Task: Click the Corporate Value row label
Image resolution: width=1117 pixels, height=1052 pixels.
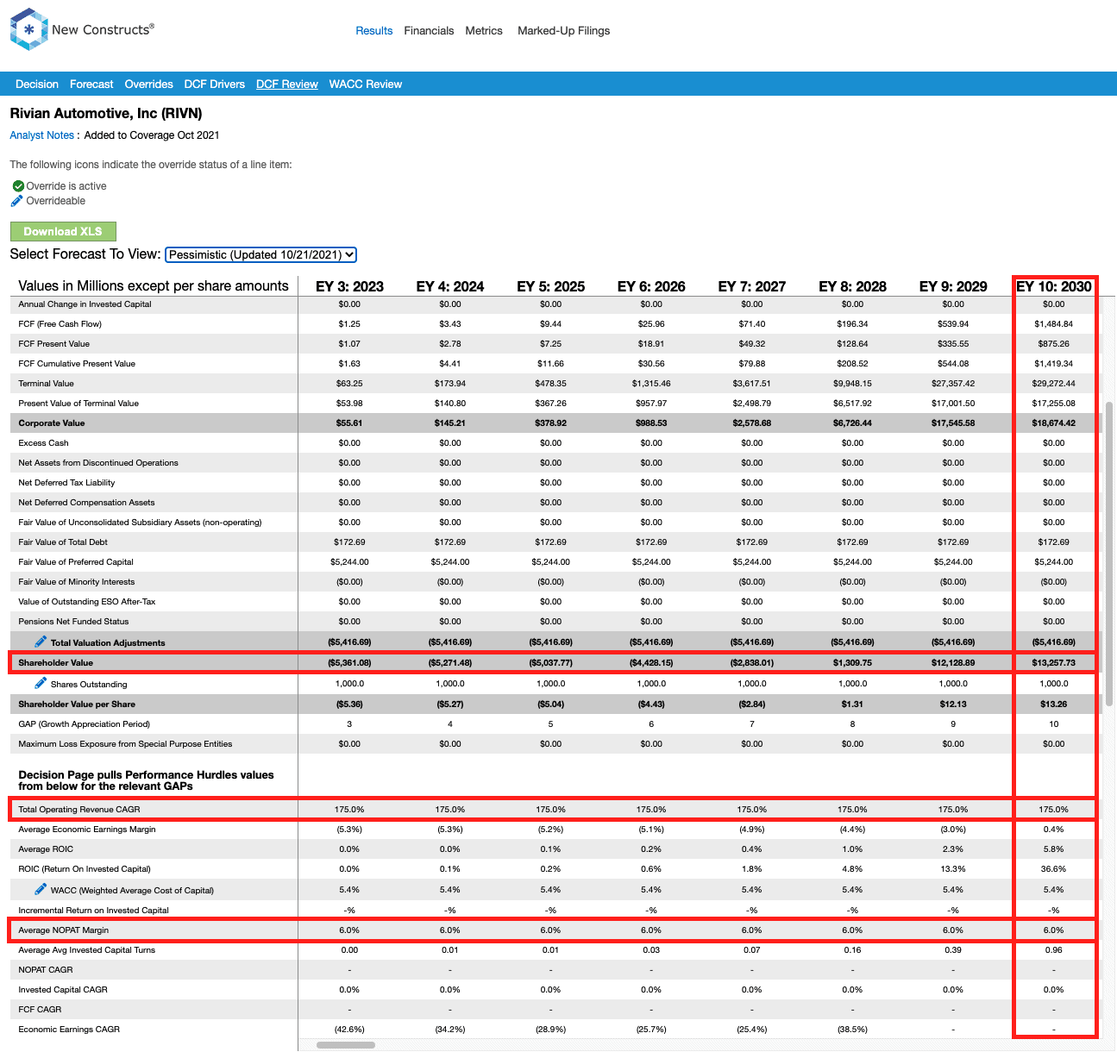Action: 52,423
